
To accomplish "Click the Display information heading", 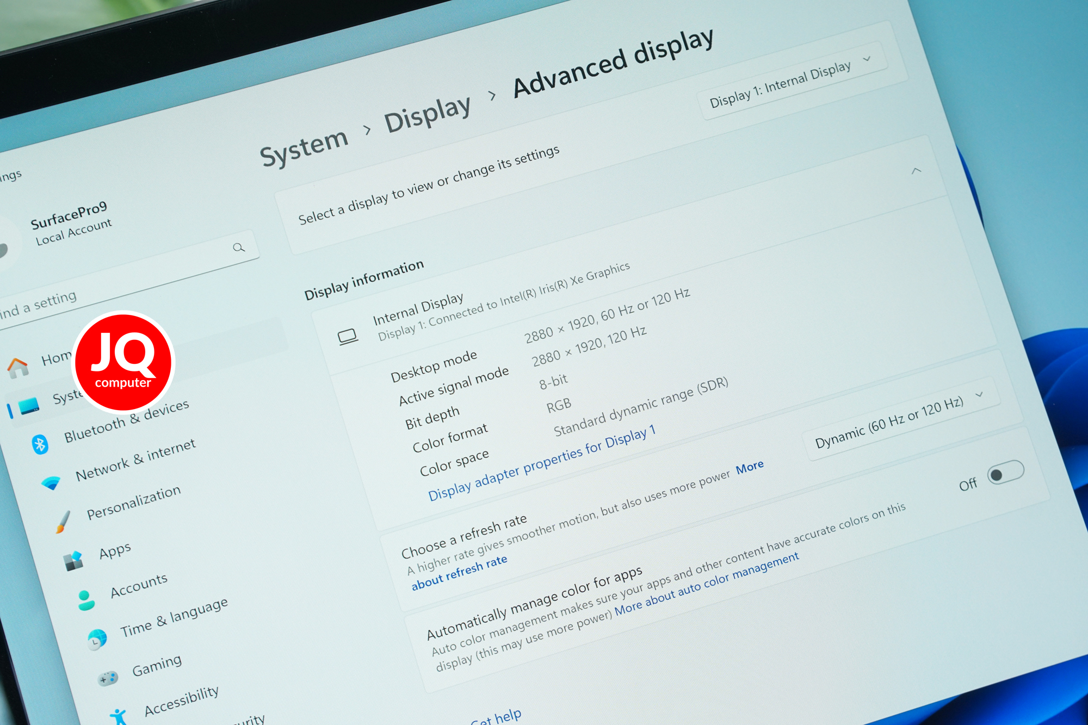I will coord(364,280).
